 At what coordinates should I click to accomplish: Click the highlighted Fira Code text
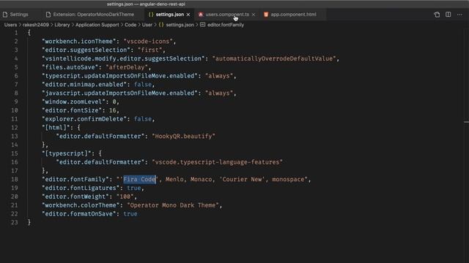(x=140, y=180)
